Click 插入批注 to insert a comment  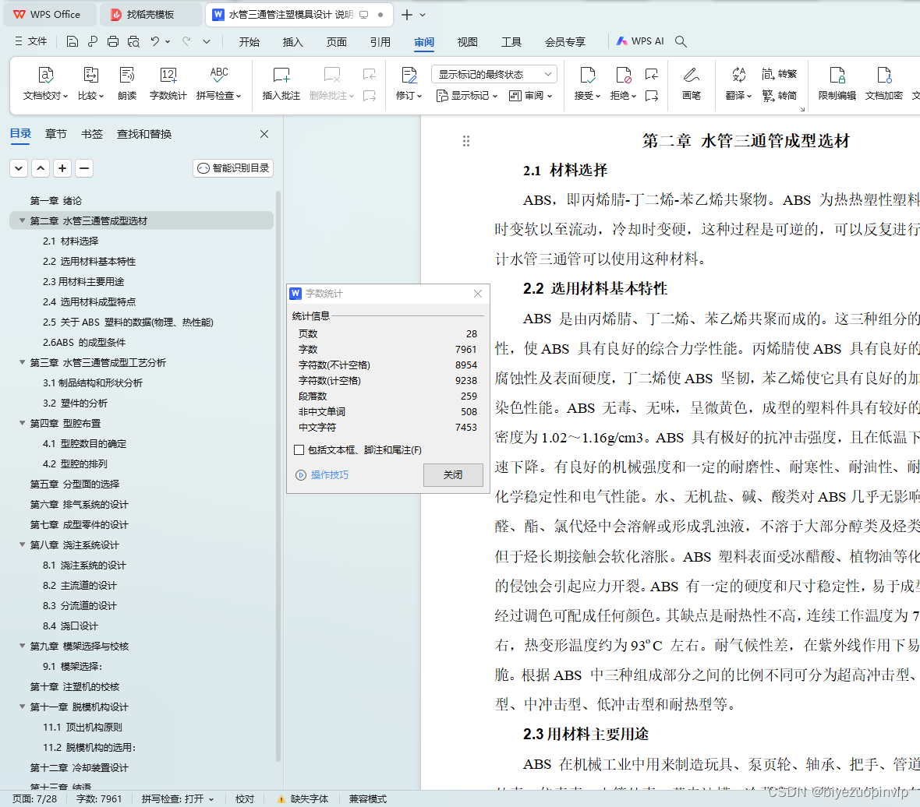point(281,83)
